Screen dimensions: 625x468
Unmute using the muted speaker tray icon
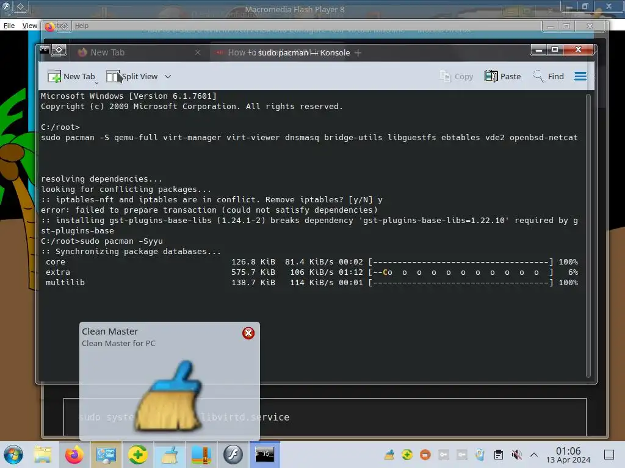tap(516, 454)
